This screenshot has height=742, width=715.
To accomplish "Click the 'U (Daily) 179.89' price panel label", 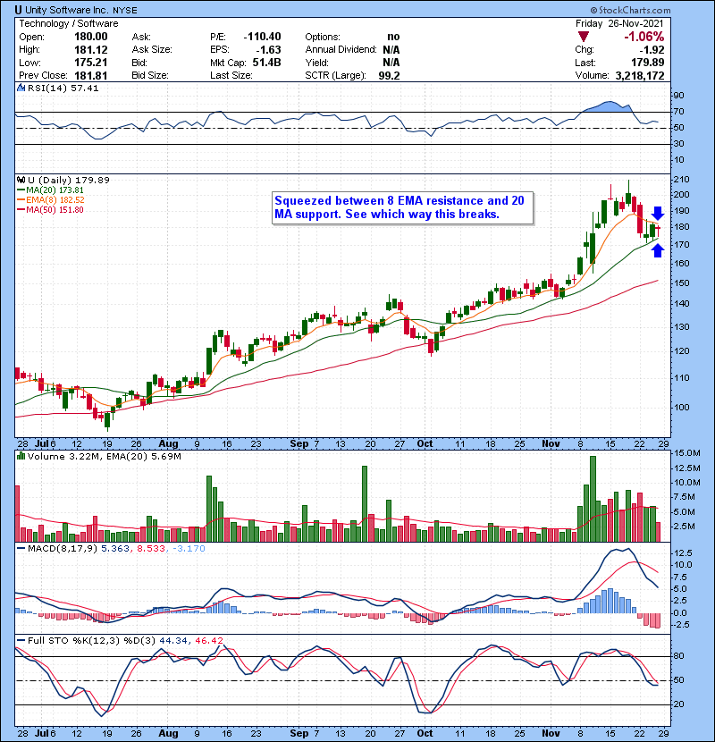I will (x=69, y=181).
